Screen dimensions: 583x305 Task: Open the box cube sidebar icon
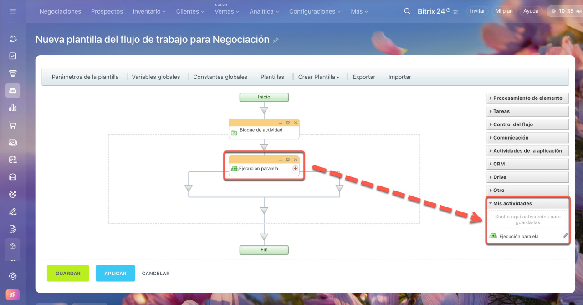pos(13,246)
